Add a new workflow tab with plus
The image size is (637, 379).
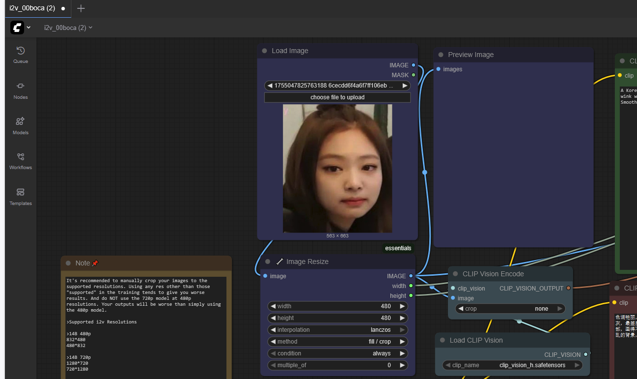tap(81, 8)
